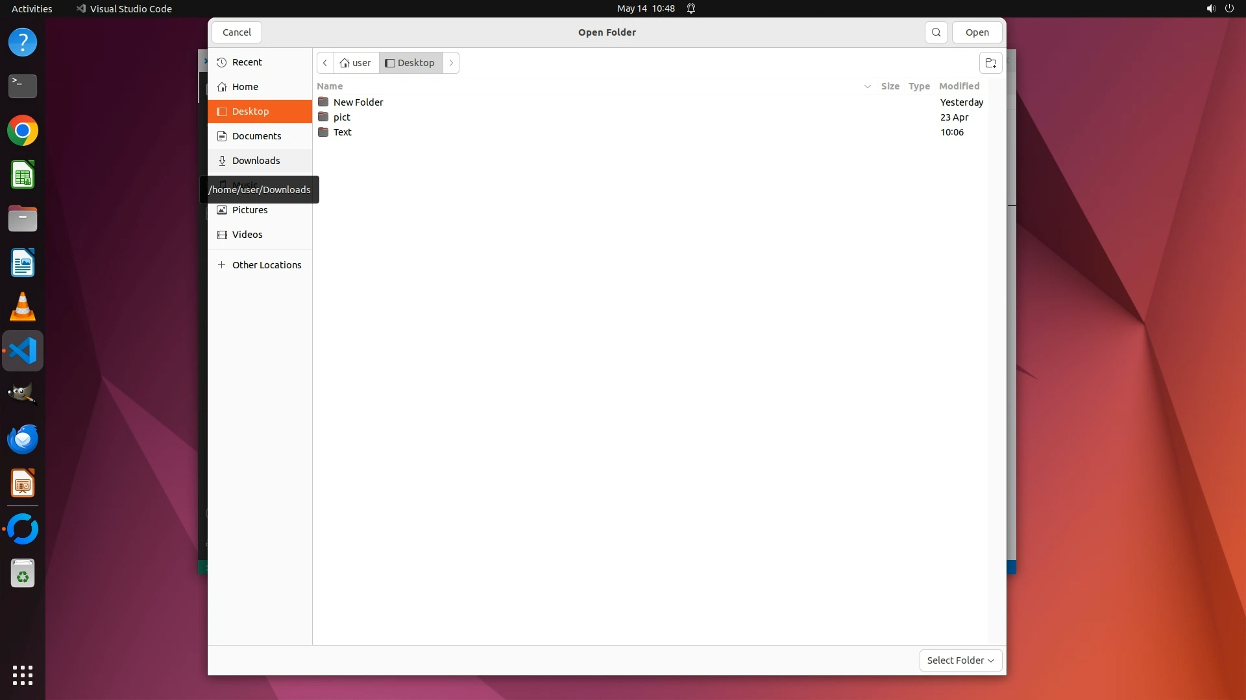Screen dimensions: 1246x700
Task: Open the Terminal from the dock
Action: click(x=23, y=86)
